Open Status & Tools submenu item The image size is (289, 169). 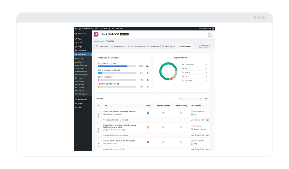coord(80,91)
